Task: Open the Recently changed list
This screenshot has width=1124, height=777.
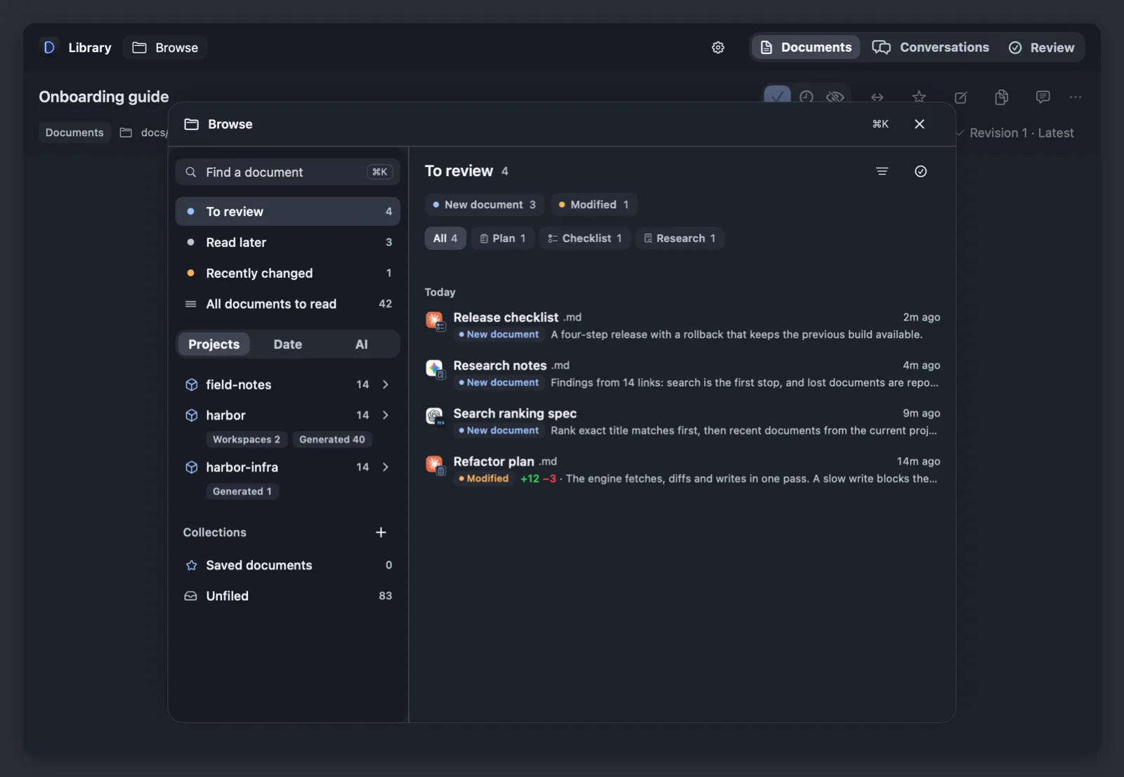Action: (x=288, y=274)
